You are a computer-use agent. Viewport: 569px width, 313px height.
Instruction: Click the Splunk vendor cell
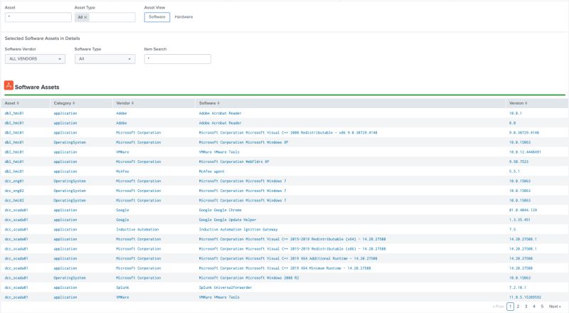122,287
